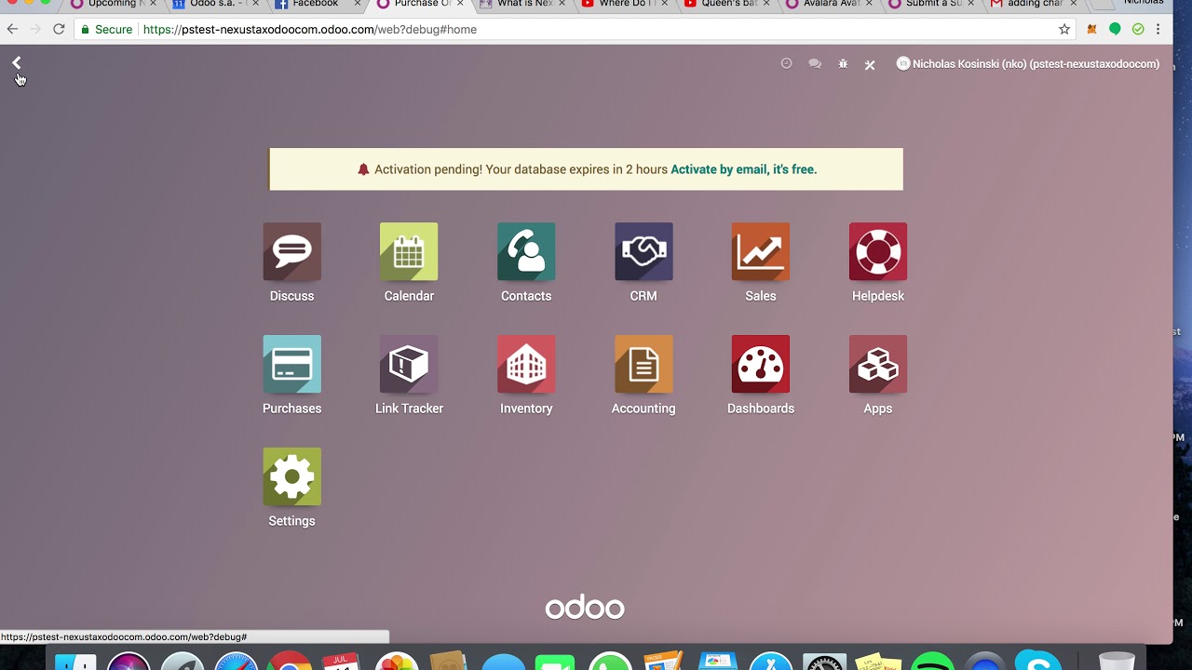1192x670 pixels.
Task: Click the MetaMask fox extension icon
Action: coord(1091,29)
